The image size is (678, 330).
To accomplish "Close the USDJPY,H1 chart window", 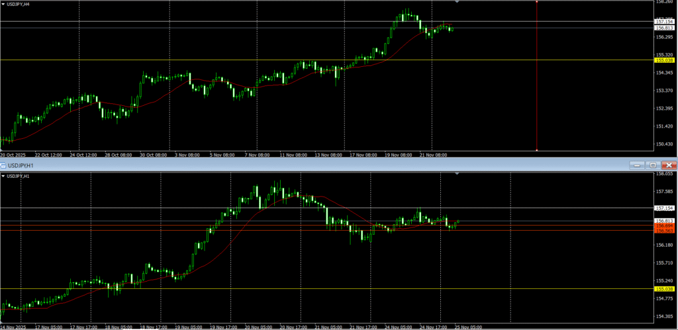I will tap(669, 165).
